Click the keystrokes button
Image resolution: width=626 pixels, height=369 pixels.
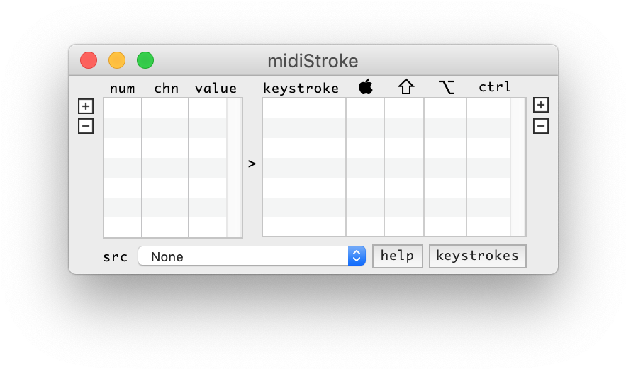478,256
